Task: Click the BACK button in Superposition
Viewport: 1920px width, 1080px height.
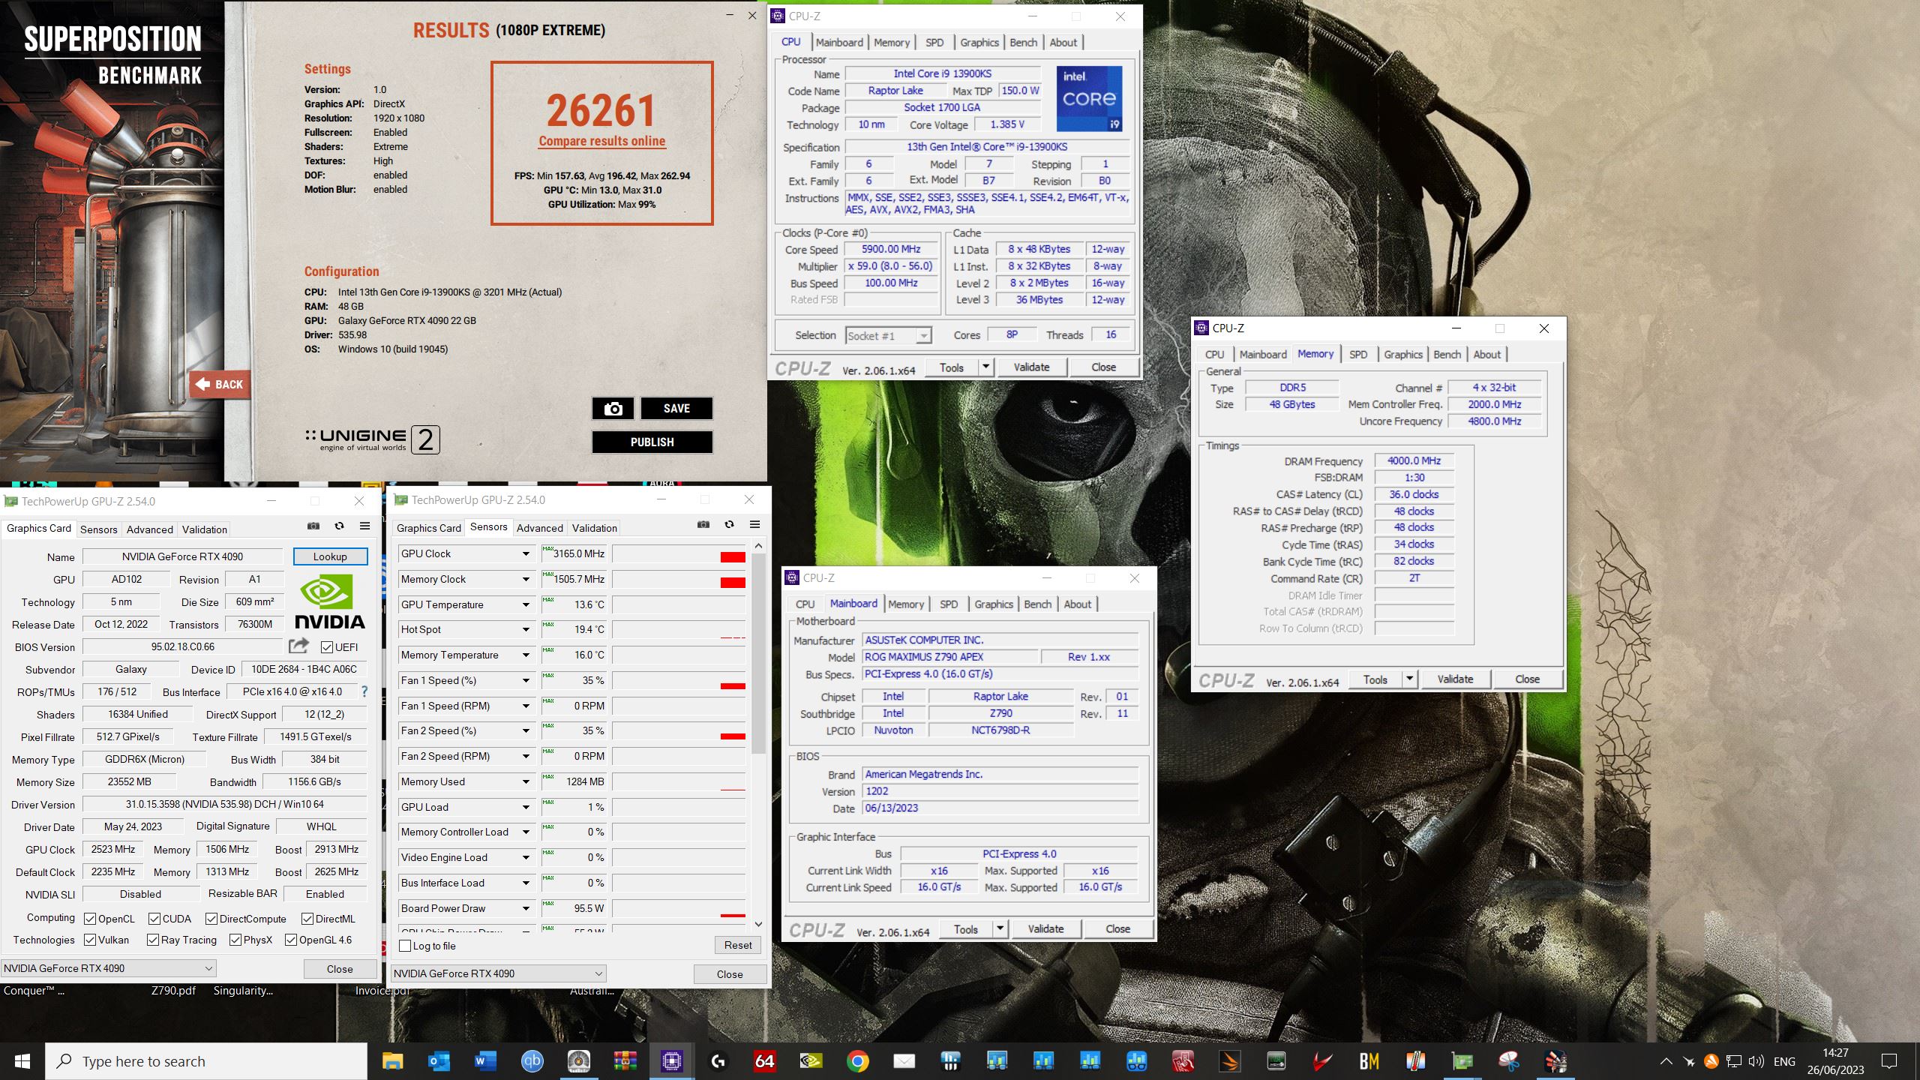Action: 219,385
